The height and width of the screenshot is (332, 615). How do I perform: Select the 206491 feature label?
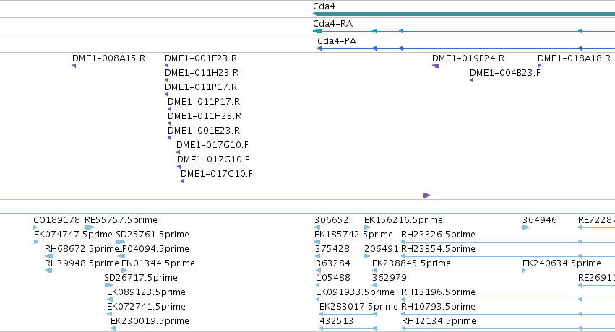click(382, 249)
